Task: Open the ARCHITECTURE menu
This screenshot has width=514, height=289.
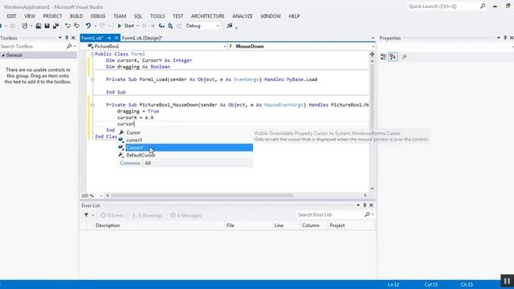Action: coord(208,16)
